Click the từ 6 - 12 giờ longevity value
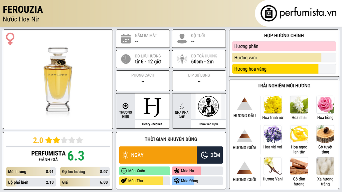The image size is (342, 192). click(148, 62)
